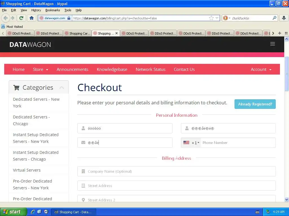Launch Internet Explorer from quick launch
Viewport: 289px width, 216px height.
click(33, 212)
